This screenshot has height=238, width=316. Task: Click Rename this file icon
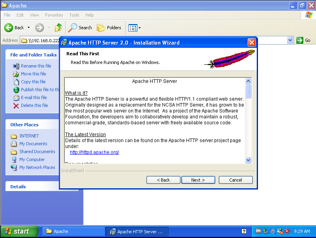tap(16, 66)
